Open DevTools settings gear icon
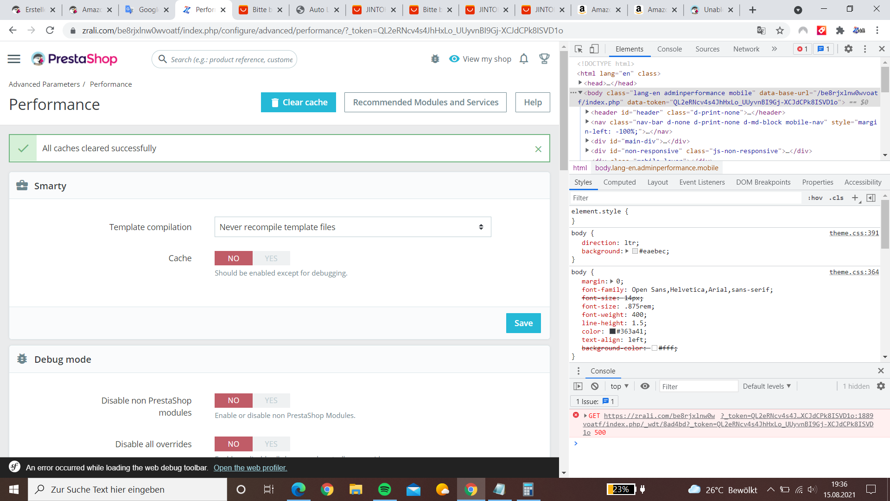This screenshot has width=890, height=501. (x=848, y=49)
